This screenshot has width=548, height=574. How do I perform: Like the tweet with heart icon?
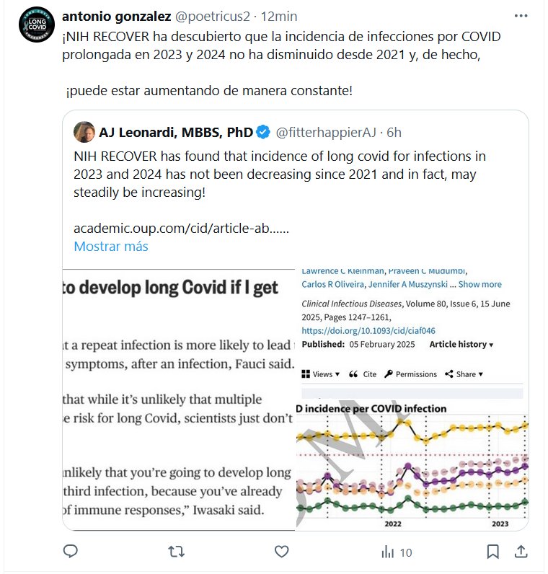tap(281, 552)
